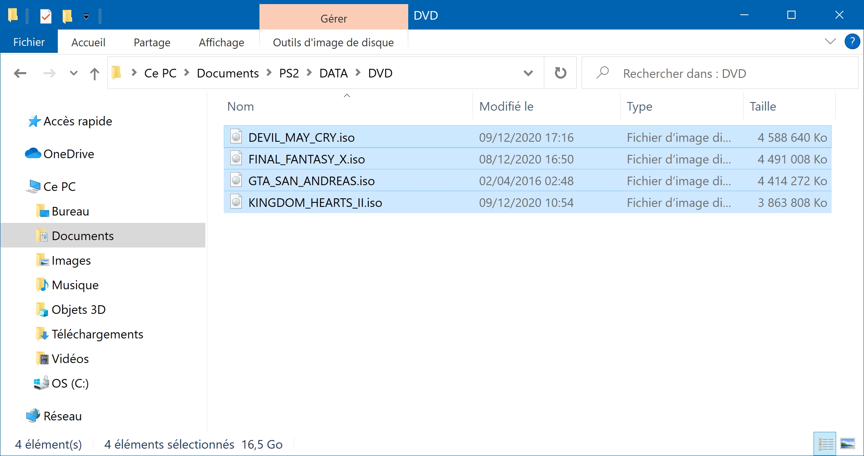Open Réseau in the navigation pane
Viewport: 864px width, 456px height.
(x=62, y=416)
